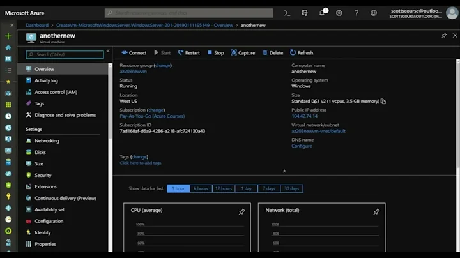Create a resource with the green plus
The image size is (460, 258).
(8, 36)
